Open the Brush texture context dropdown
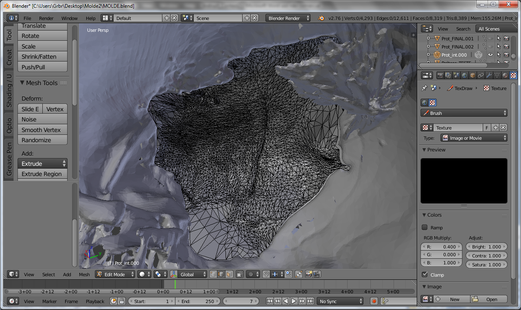Screen dimensions: 521x310 464,113
